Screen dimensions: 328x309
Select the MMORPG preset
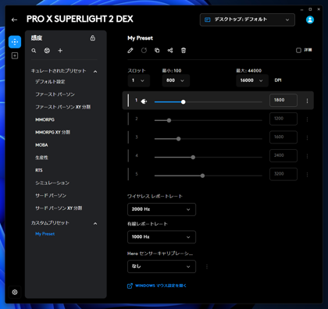45,119
